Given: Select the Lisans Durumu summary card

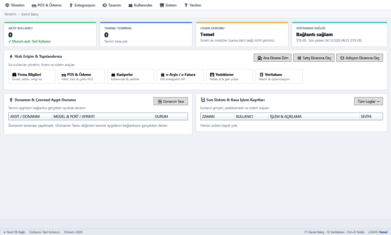Looking at the screenshot, I should tap(242, 34).
